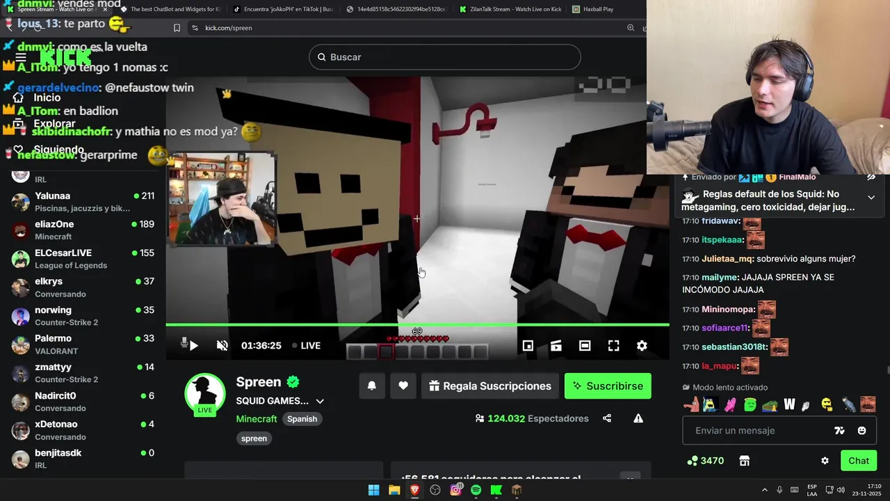
Task: Jump to LIVE in the player
Action: pos(306,346)
